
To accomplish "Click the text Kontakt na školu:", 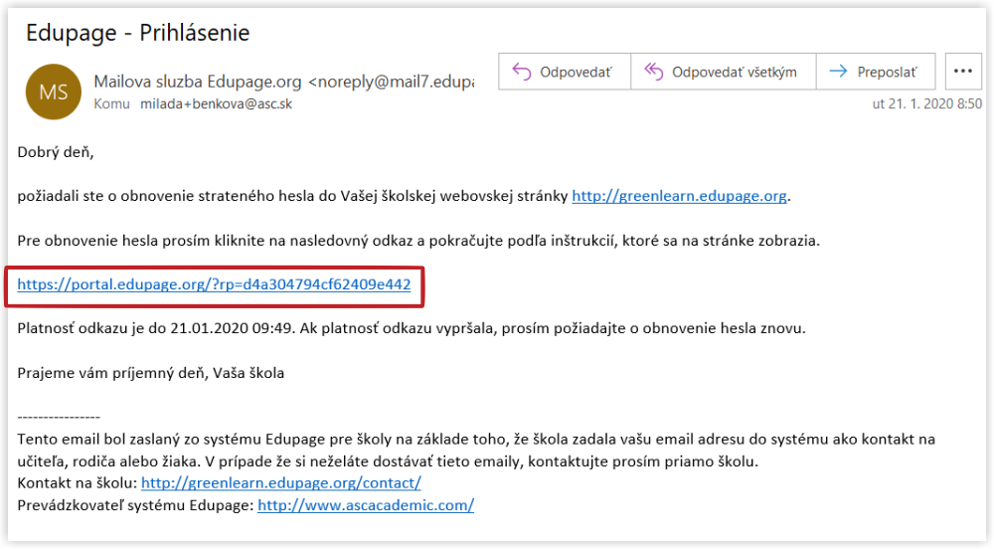I will [x=78, y=483].
